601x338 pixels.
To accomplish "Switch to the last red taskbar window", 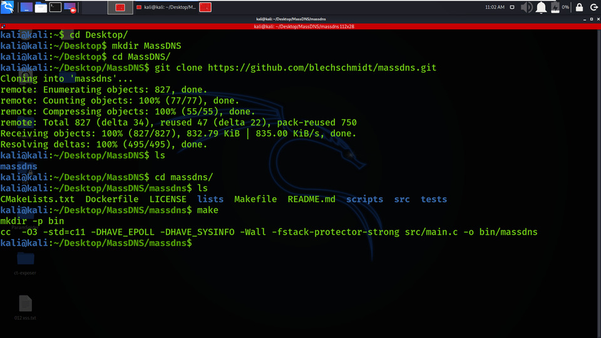I will pyautogui.click(x=205, y=8).
